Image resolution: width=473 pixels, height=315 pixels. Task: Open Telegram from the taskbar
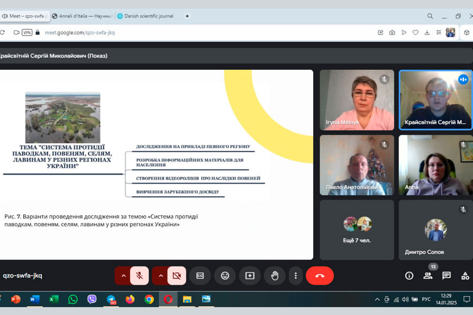(111, 299)
